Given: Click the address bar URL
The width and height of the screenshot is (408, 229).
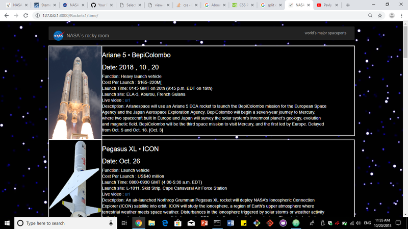Looking at the screenshot, I should tap(70, 16).
